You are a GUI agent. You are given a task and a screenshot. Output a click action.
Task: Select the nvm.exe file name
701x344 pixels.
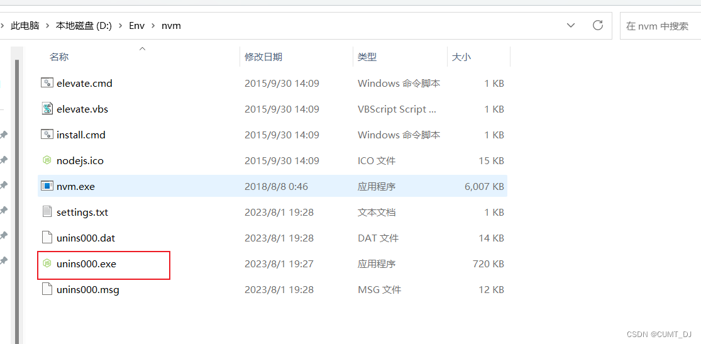[x=75, y=187]
